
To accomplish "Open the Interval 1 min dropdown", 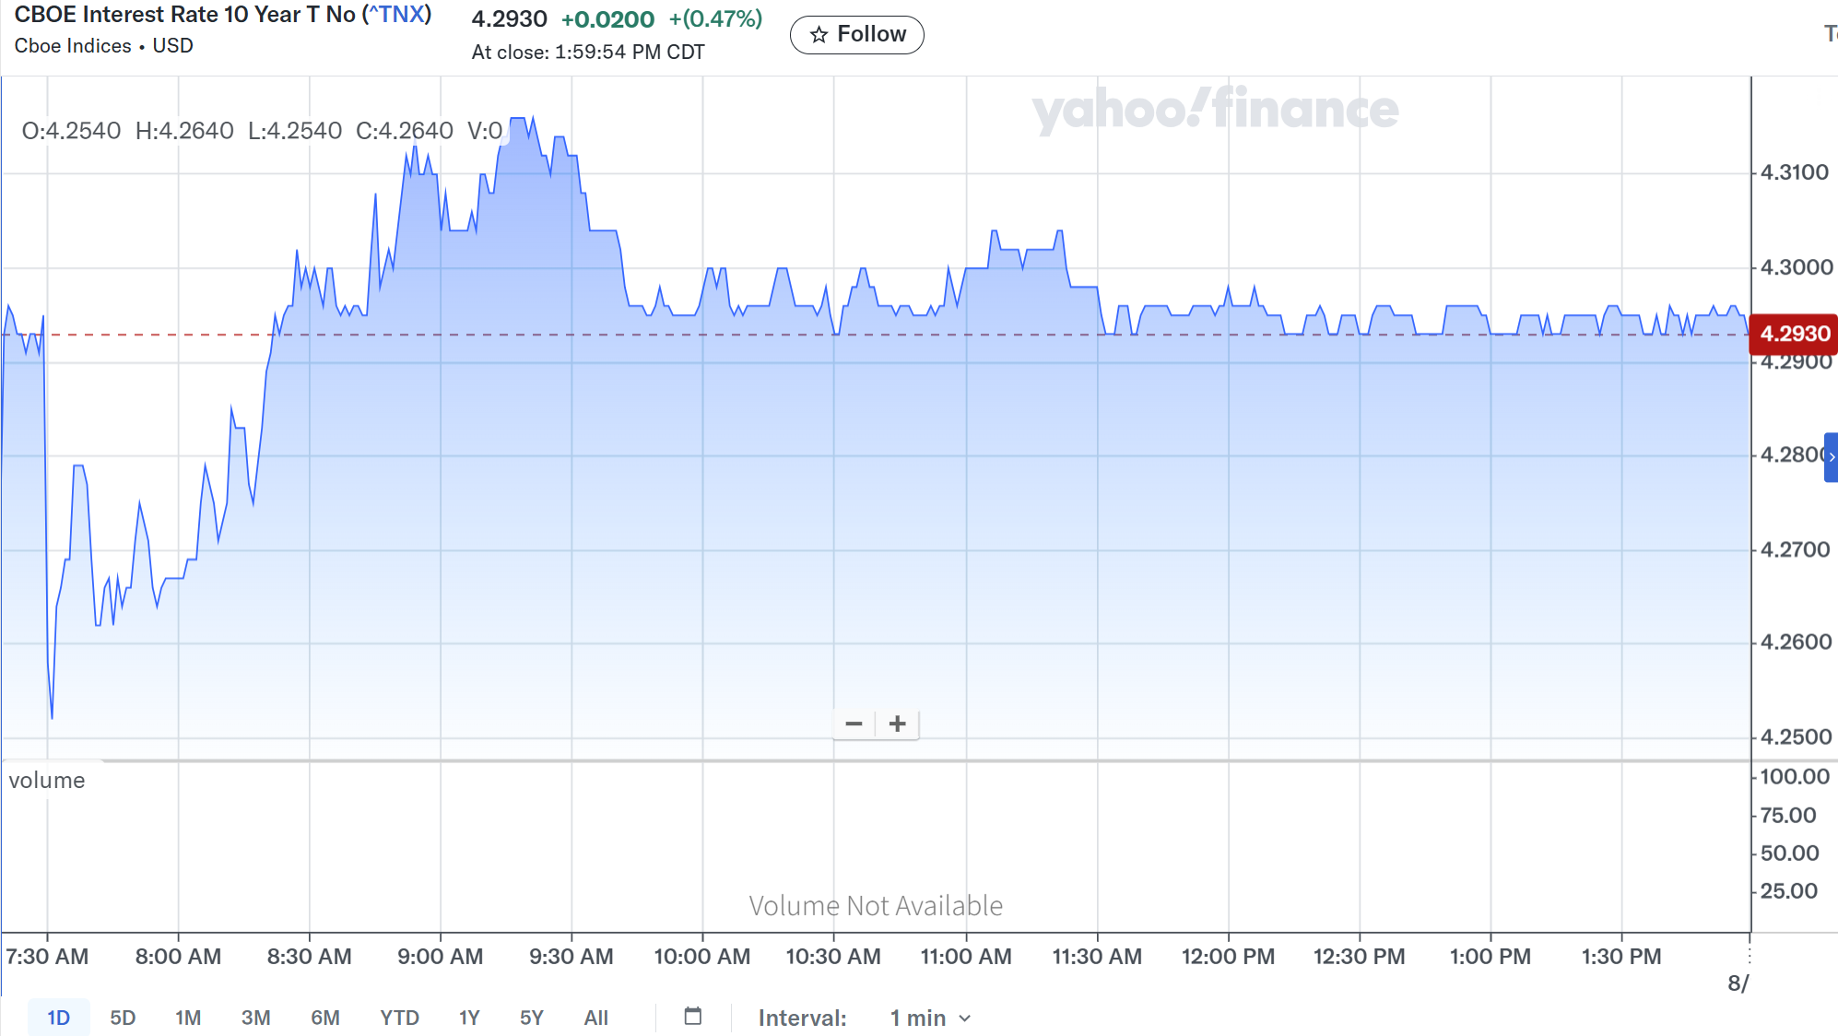I will click(930, 1018).
